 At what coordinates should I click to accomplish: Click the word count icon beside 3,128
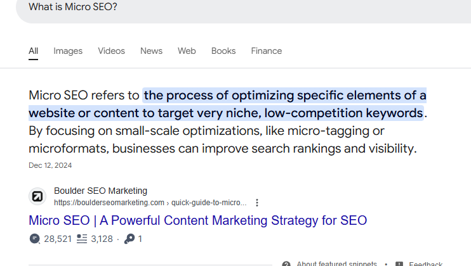[x=82, y=239]
